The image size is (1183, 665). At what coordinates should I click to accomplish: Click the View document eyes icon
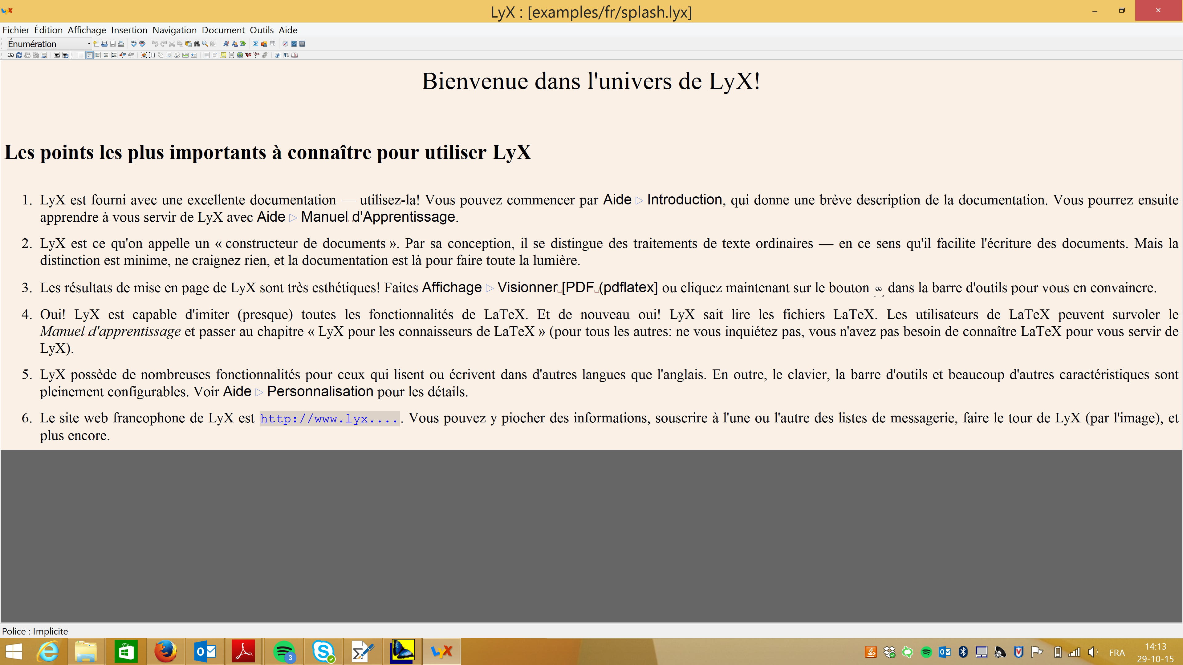click(10, 55)
